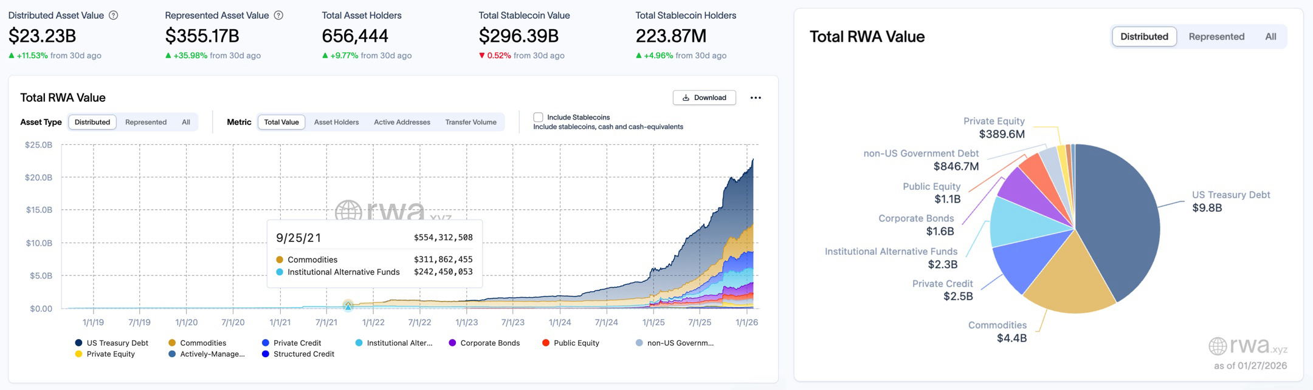
Task: Toggle Corporate Bonds legend marker
Action: (452, 343)
